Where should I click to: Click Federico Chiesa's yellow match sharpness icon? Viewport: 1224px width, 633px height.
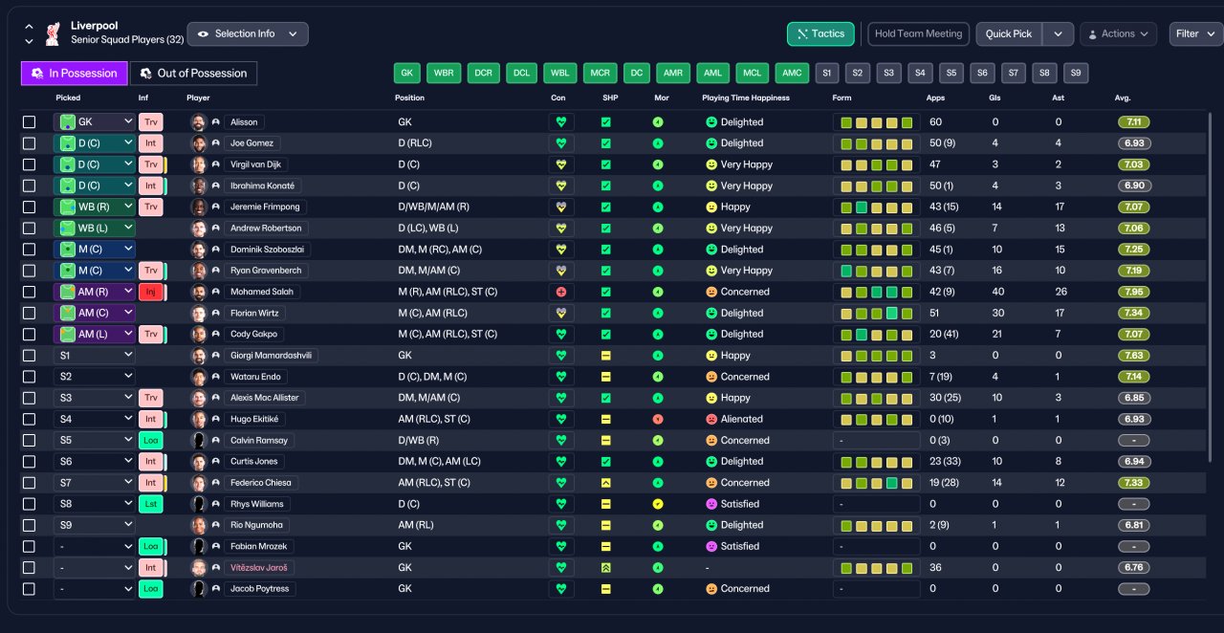click(x=605, y=483)
